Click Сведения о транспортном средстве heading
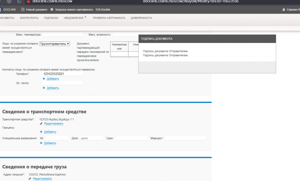 (x=44, y=111)
